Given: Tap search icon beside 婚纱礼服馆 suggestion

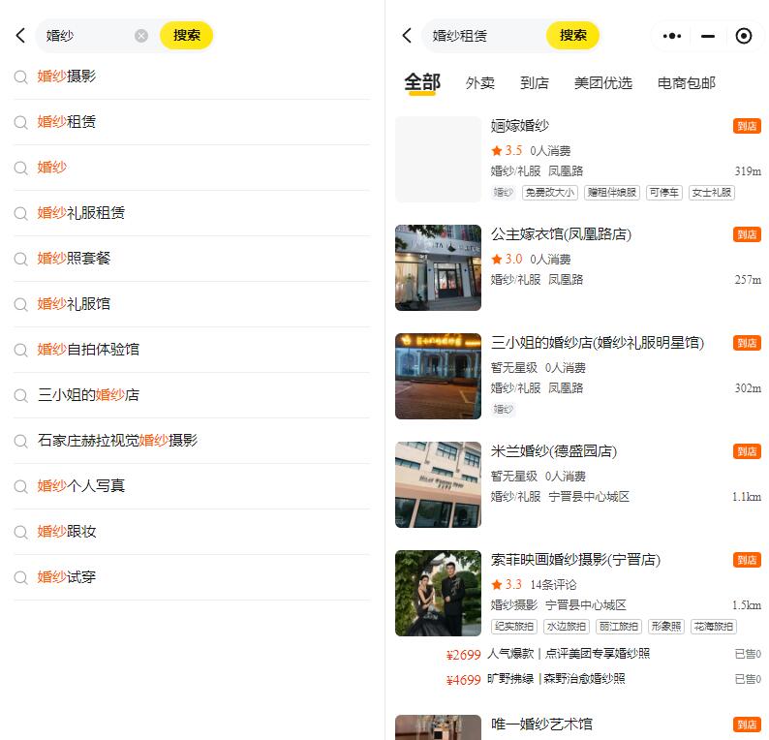Looking at the screenshot, I should click(x=20, y=304).
